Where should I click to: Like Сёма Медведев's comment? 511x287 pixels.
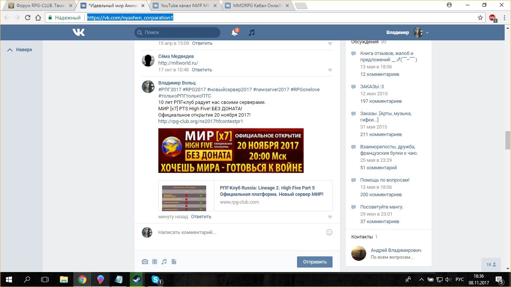330,70
